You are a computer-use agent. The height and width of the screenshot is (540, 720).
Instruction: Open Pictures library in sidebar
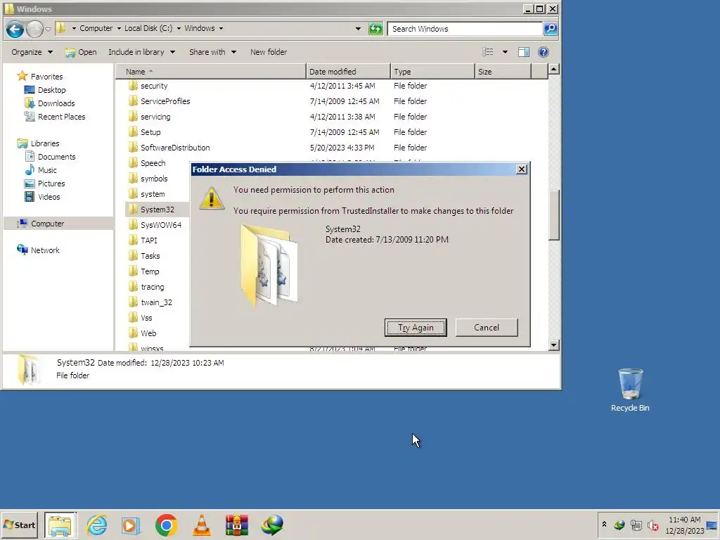point(51,184)
